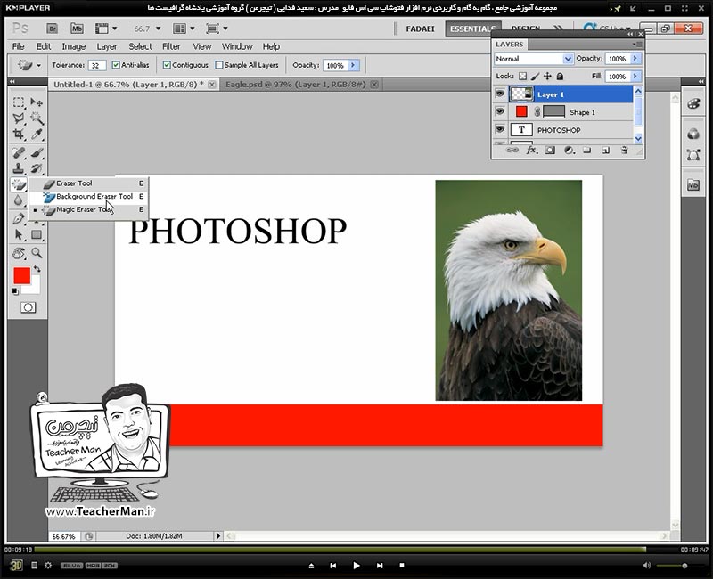The height and width of the screenshot is (579, 713).
Task: Select the Zoom magnifier tool
Action: point(37,253)
